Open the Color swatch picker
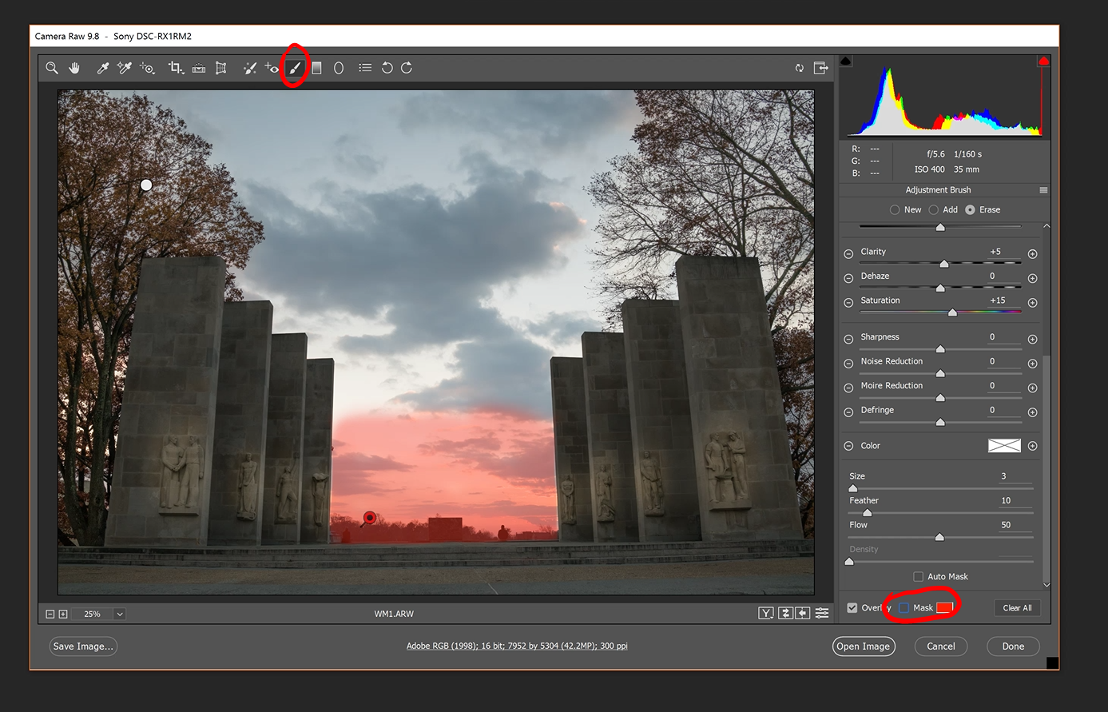This screenshot has height=712, width=1108. (x=1004, y=446)
